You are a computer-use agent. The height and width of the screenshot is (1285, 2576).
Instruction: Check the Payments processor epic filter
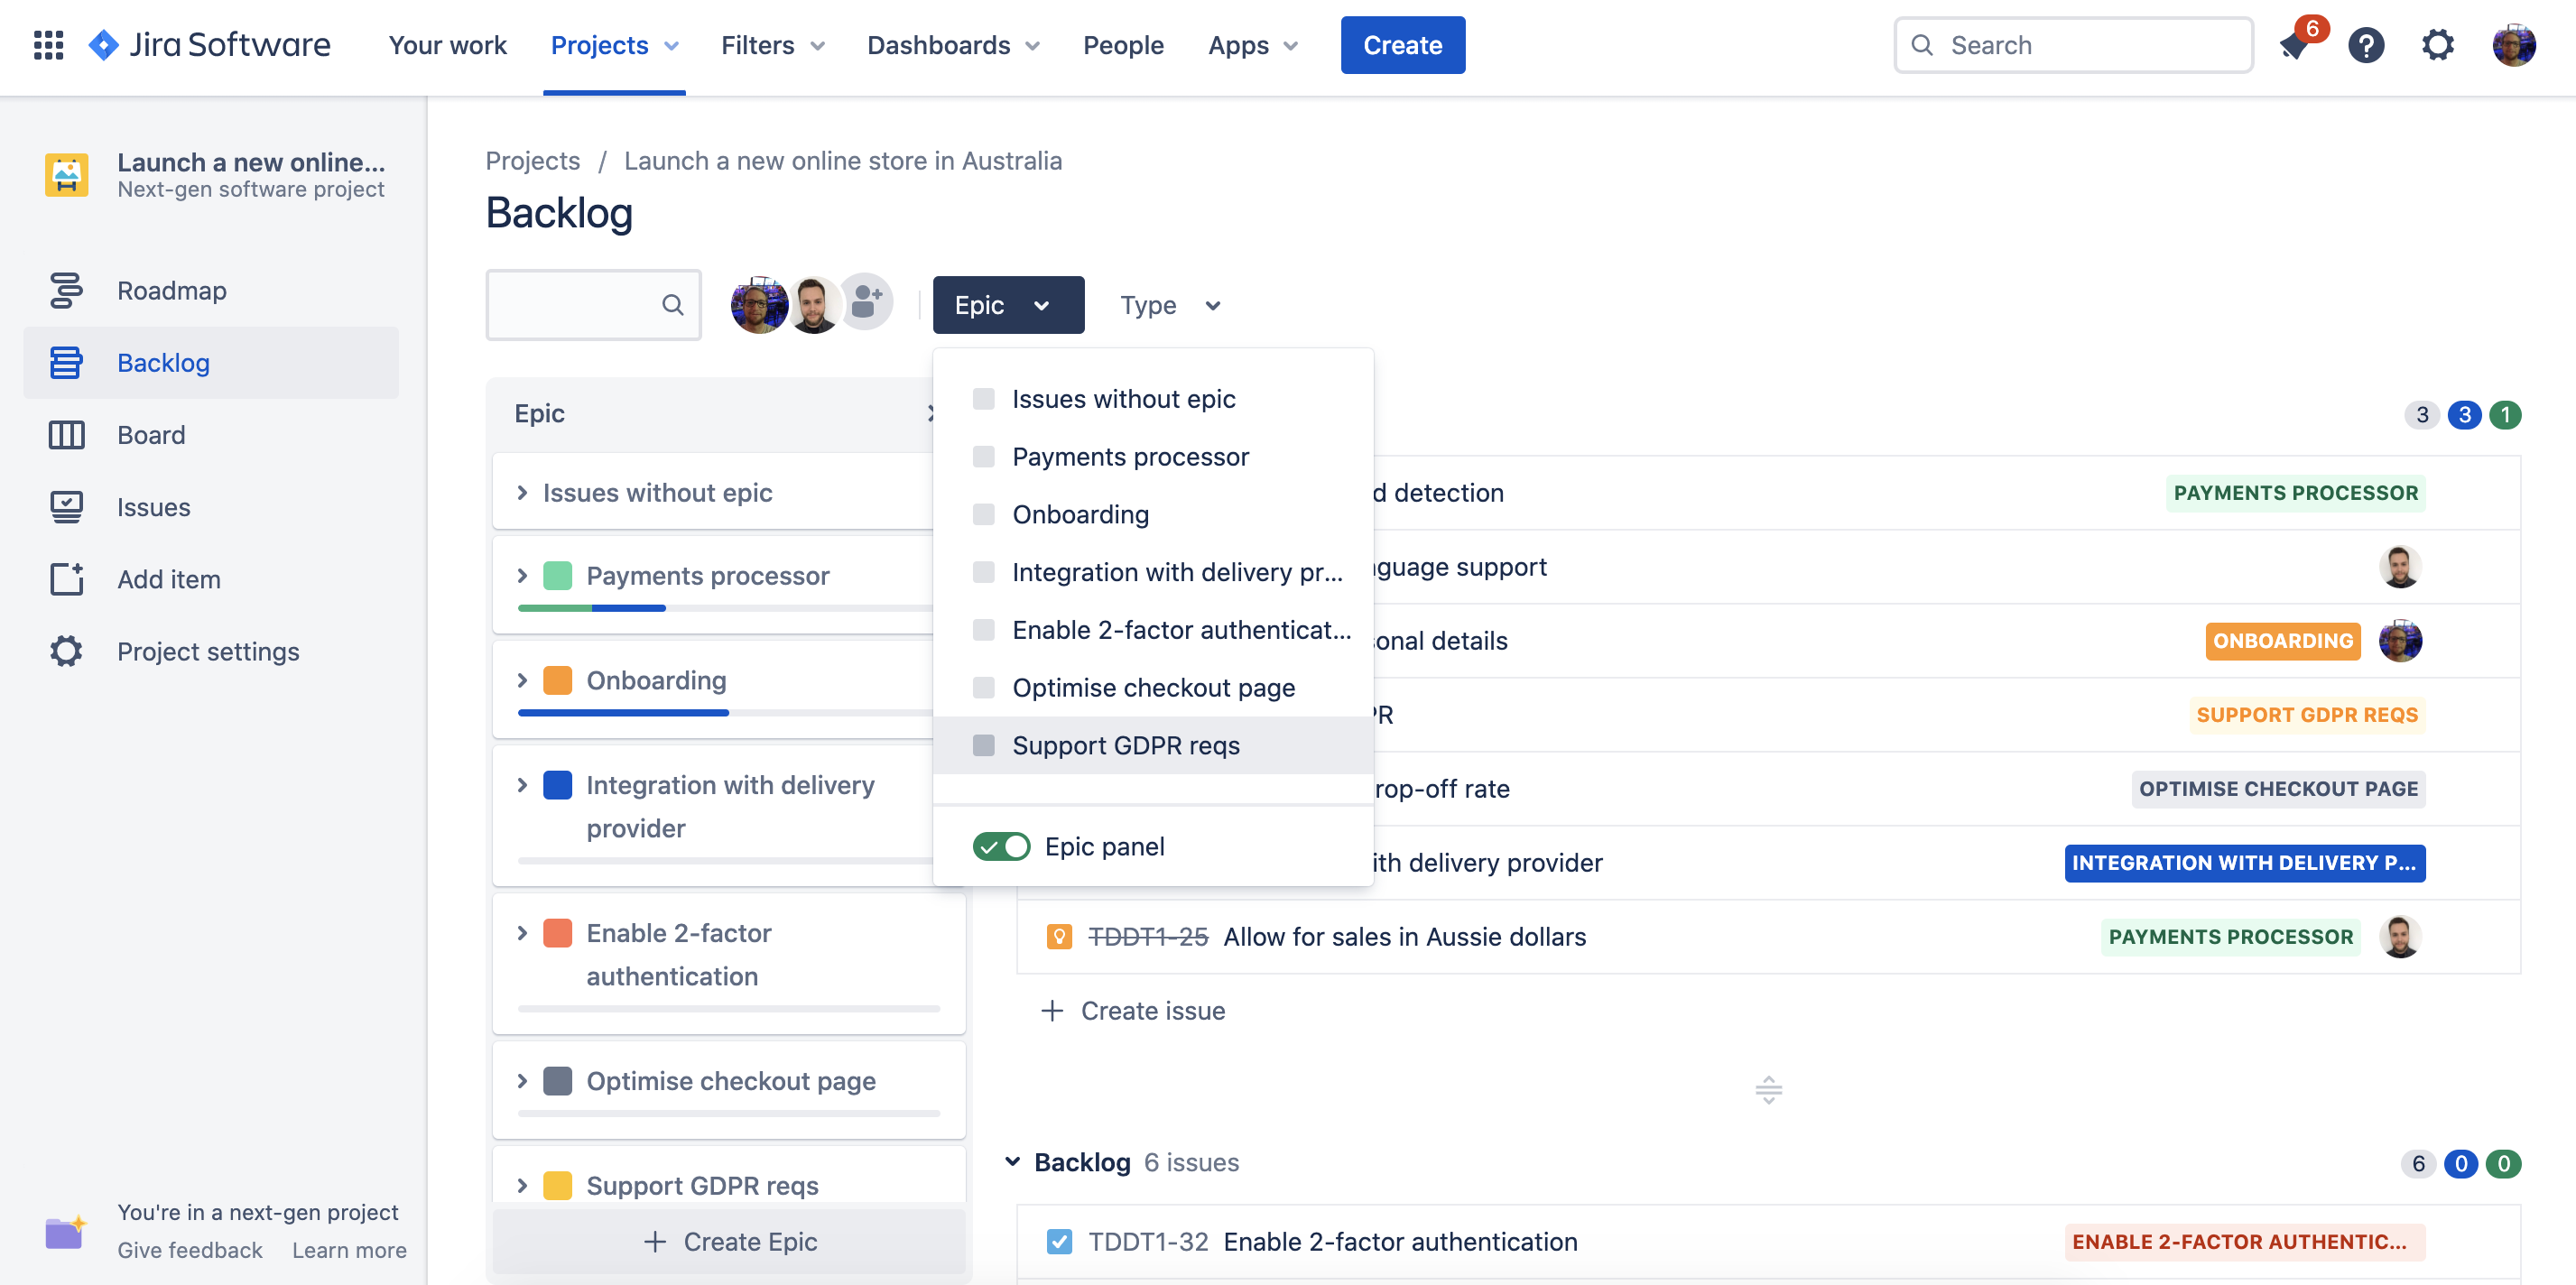tap(984, 457)
